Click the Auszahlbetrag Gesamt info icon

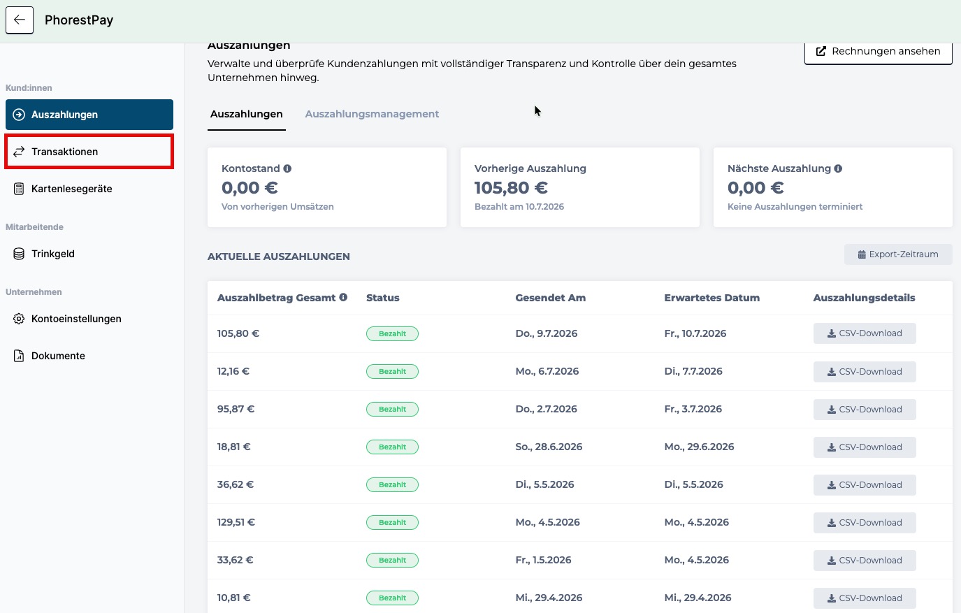[x=343, y=297]
